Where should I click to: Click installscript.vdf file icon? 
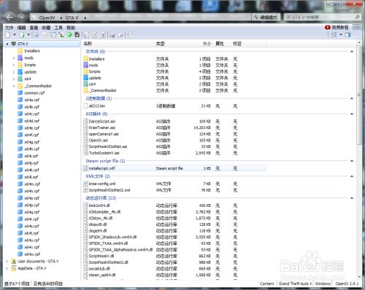(85, 168)
